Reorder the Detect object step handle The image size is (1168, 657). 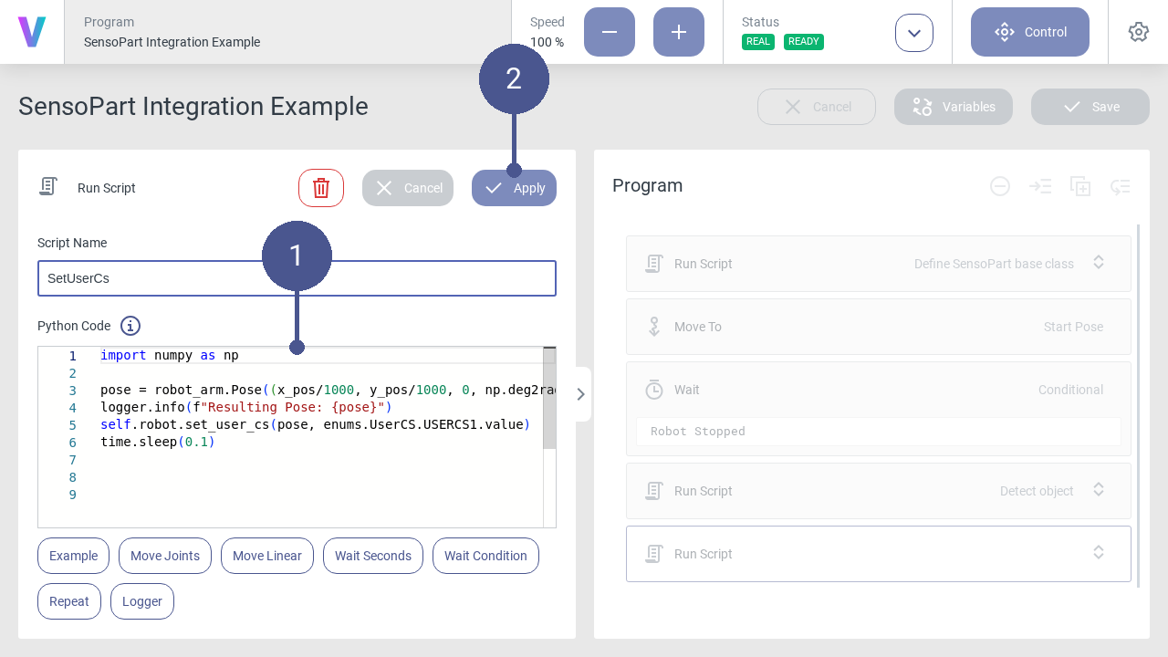[x=1099, y=490]
